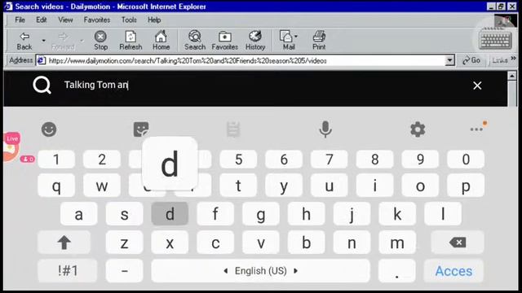This screenshot has width=522, height=293.
Task: Open the Back history dropdown arrow
Action: [x=43, y=41]
